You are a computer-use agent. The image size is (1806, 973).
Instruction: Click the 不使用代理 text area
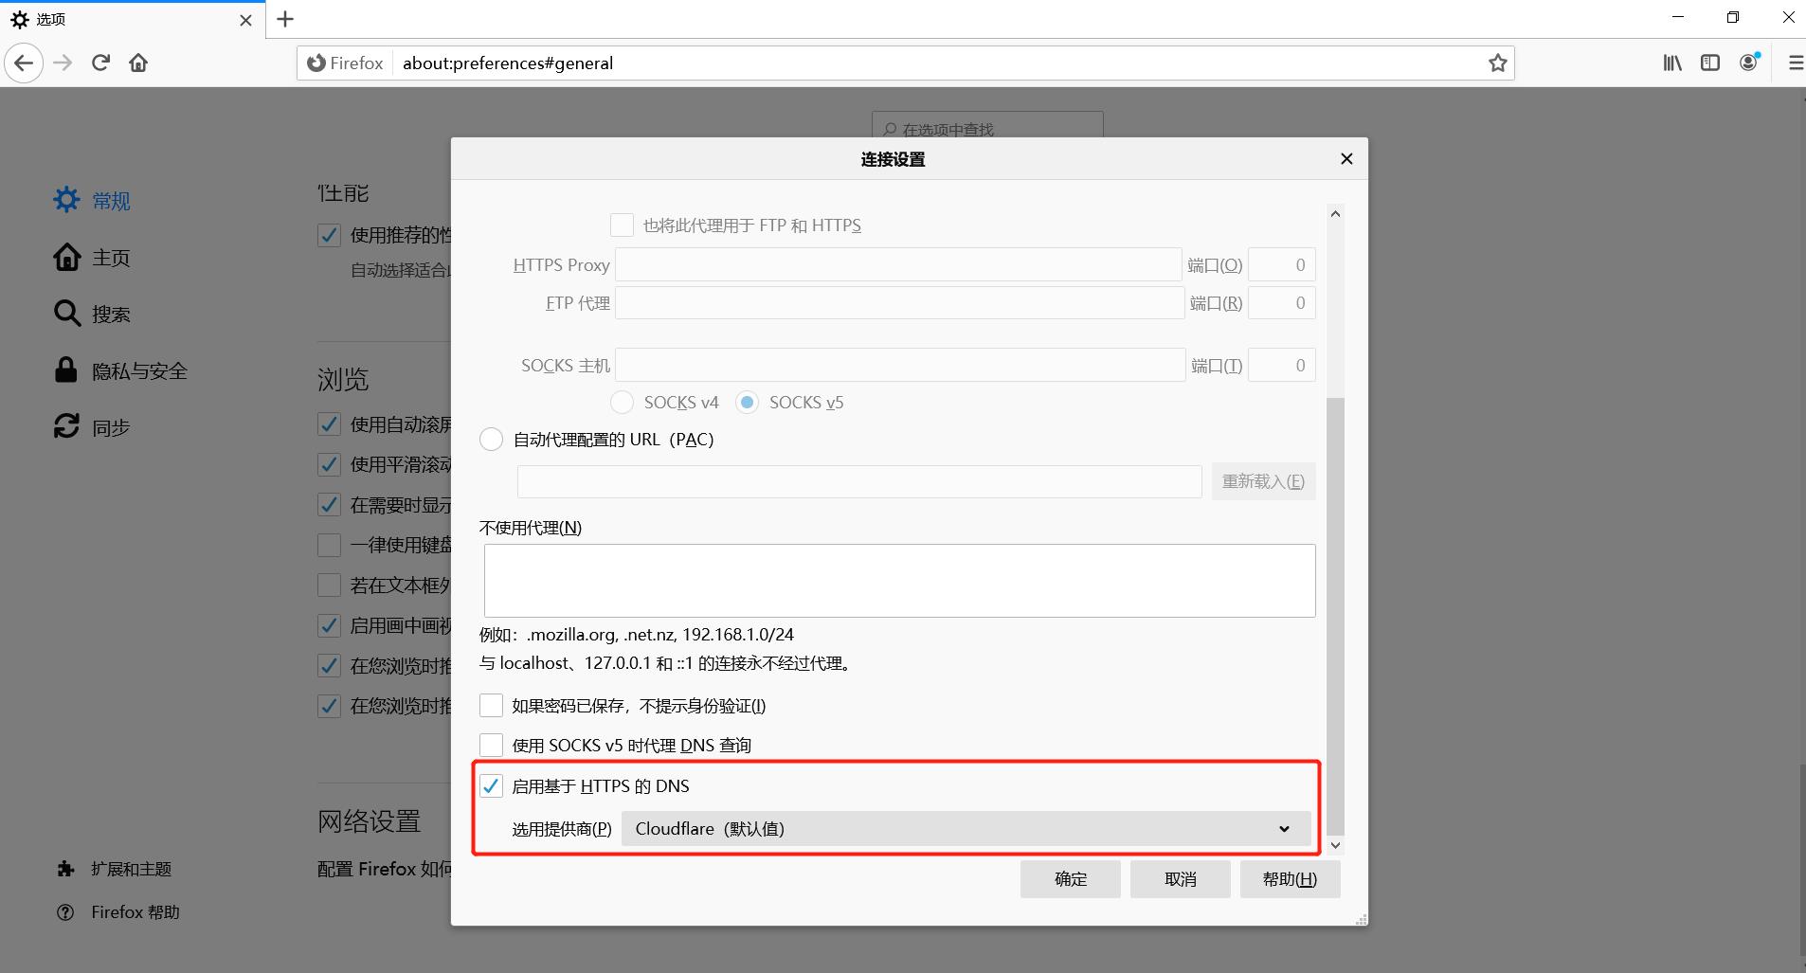tap(899, 581)
